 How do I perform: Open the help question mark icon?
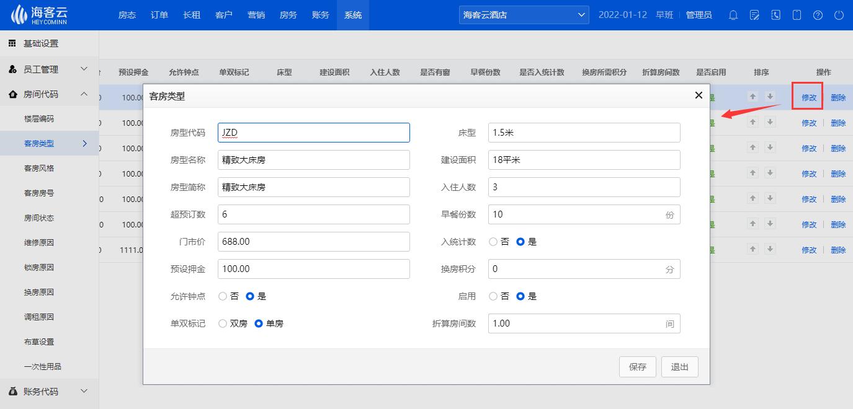pyautogui.click(x=818, y=15)
